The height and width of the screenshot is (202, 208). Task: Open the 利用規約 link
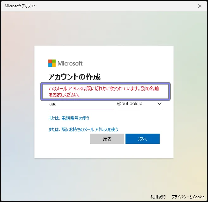pyautogui.click(x=158, y=197)
